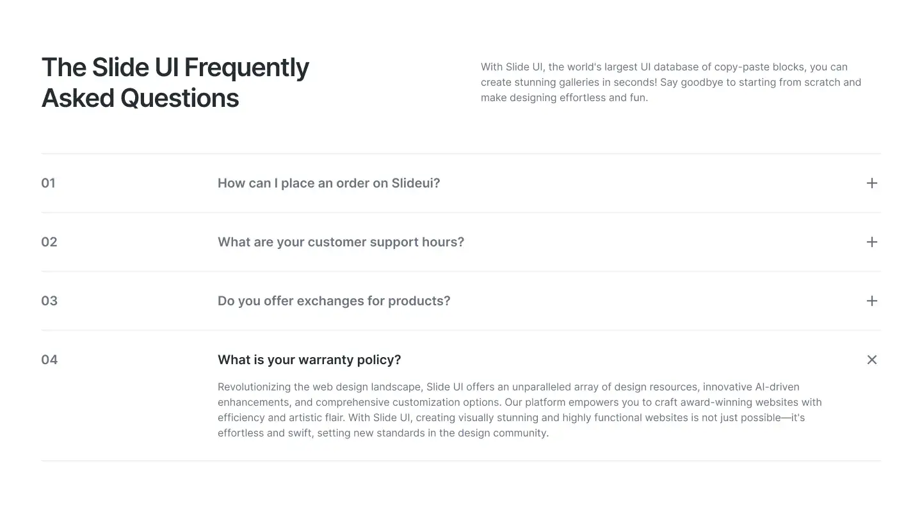This screenshot has width=922, height=512.
Task: Click the number 03 label
Action: 49,301
